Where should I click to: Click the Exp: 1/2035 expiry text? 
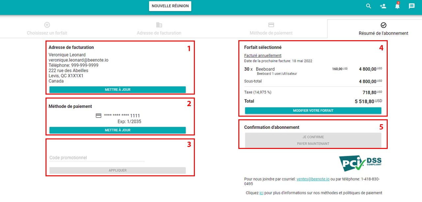(130, 122)
